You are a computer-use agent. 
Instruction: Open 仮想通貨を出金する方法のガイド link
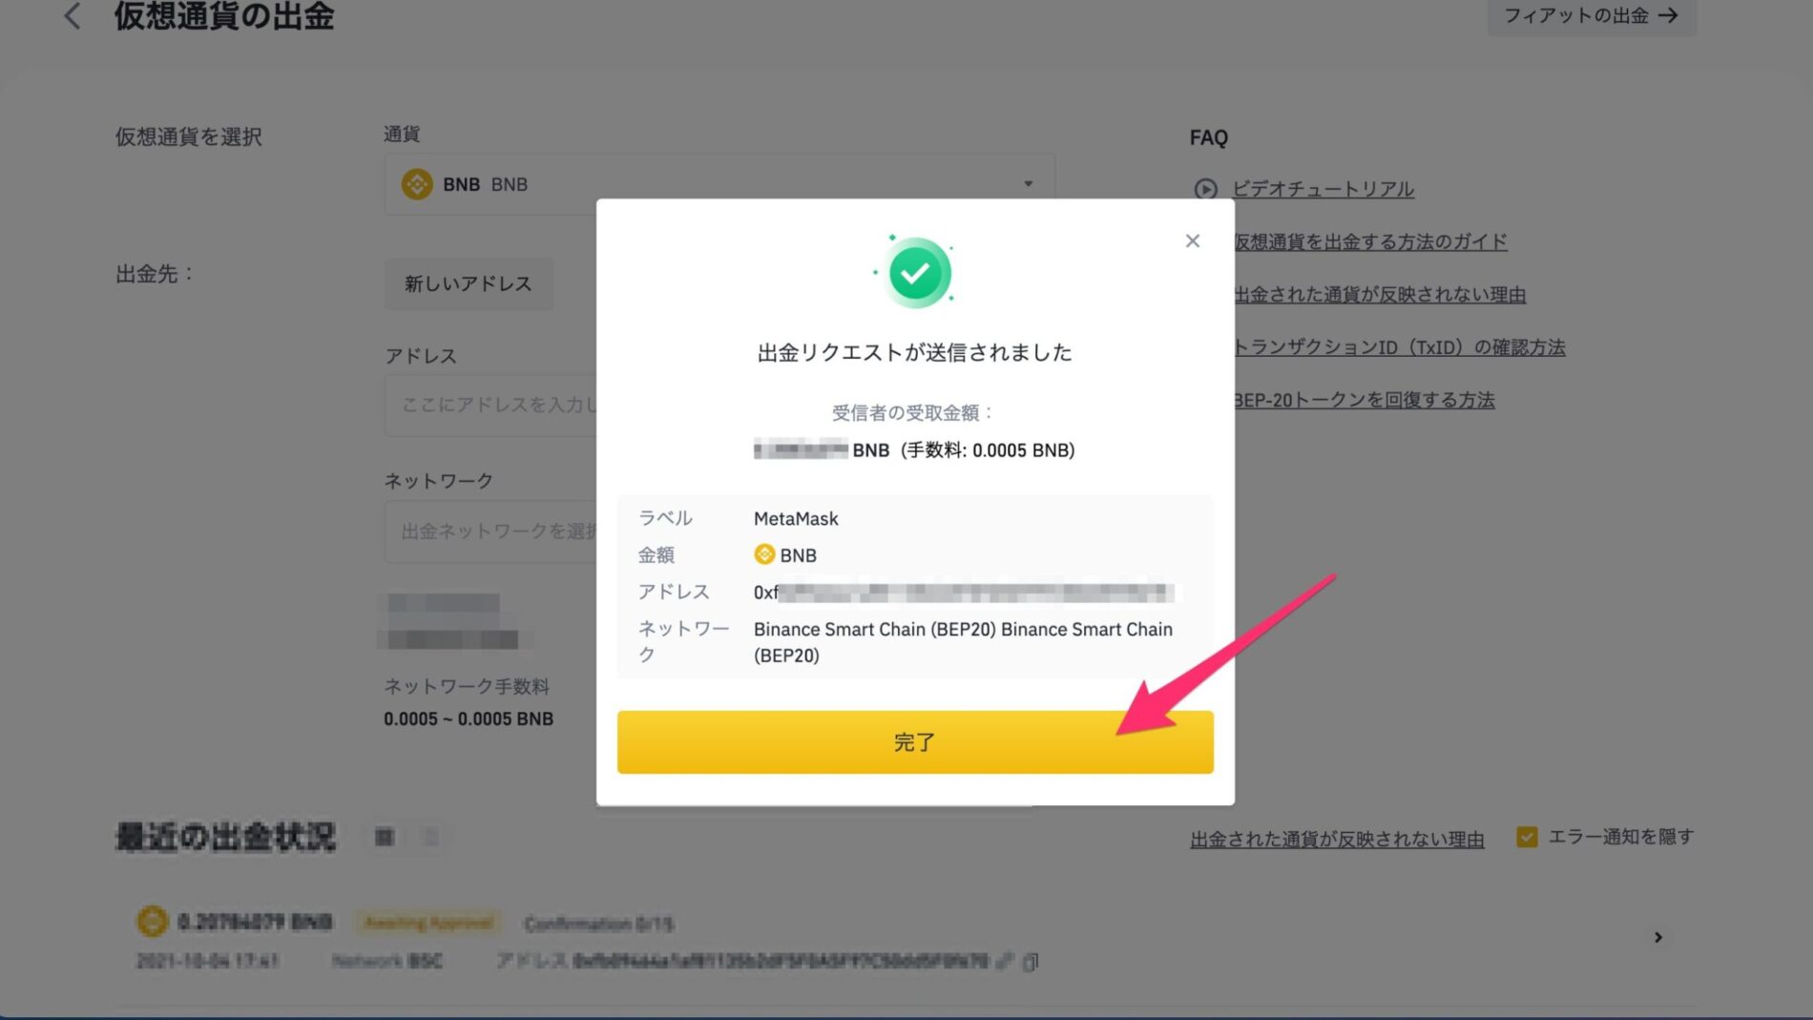coord(1370,241)
